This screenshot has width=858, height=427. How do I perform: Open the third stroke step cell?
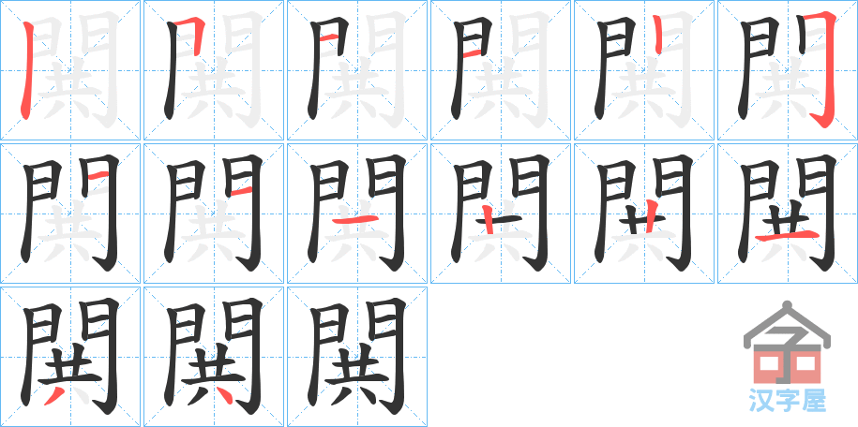[357, 70]
